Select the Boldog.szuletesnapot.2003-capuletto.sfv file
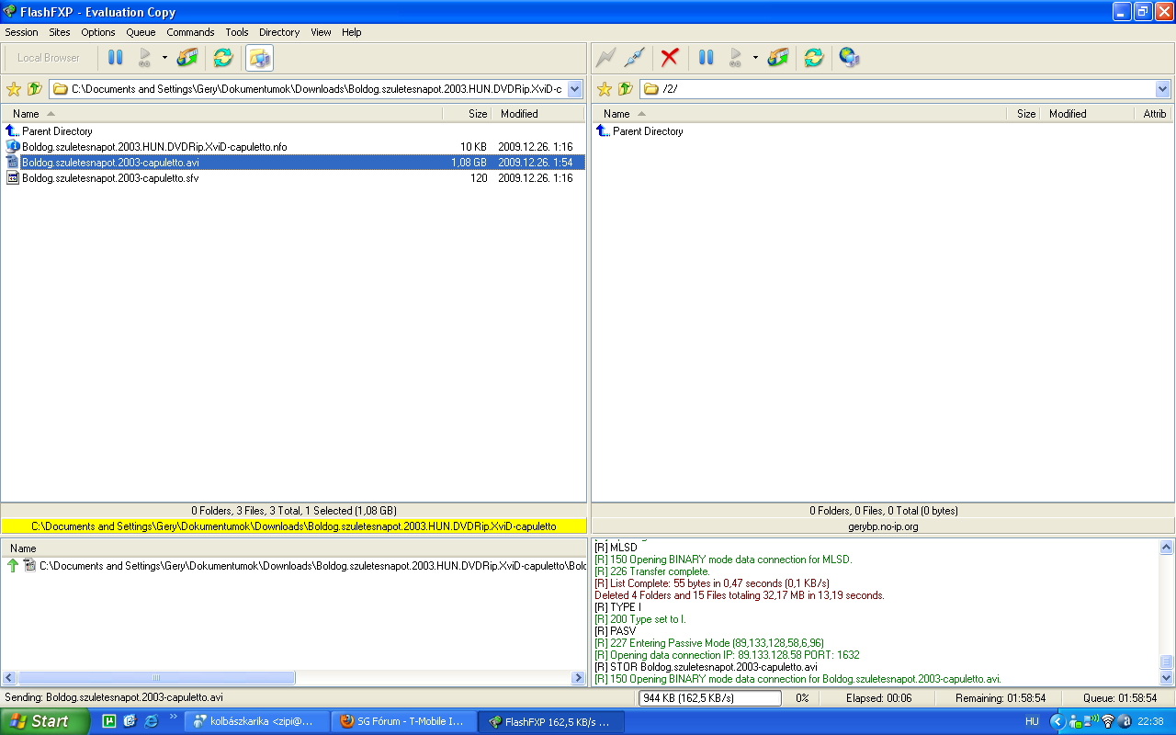Viewport: 1176px width, 735px height. coord(110,178)
